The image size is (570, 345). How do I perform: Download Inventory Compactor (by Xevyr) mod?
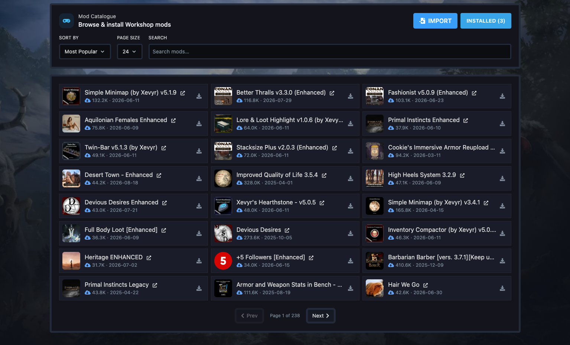[502, 233]
